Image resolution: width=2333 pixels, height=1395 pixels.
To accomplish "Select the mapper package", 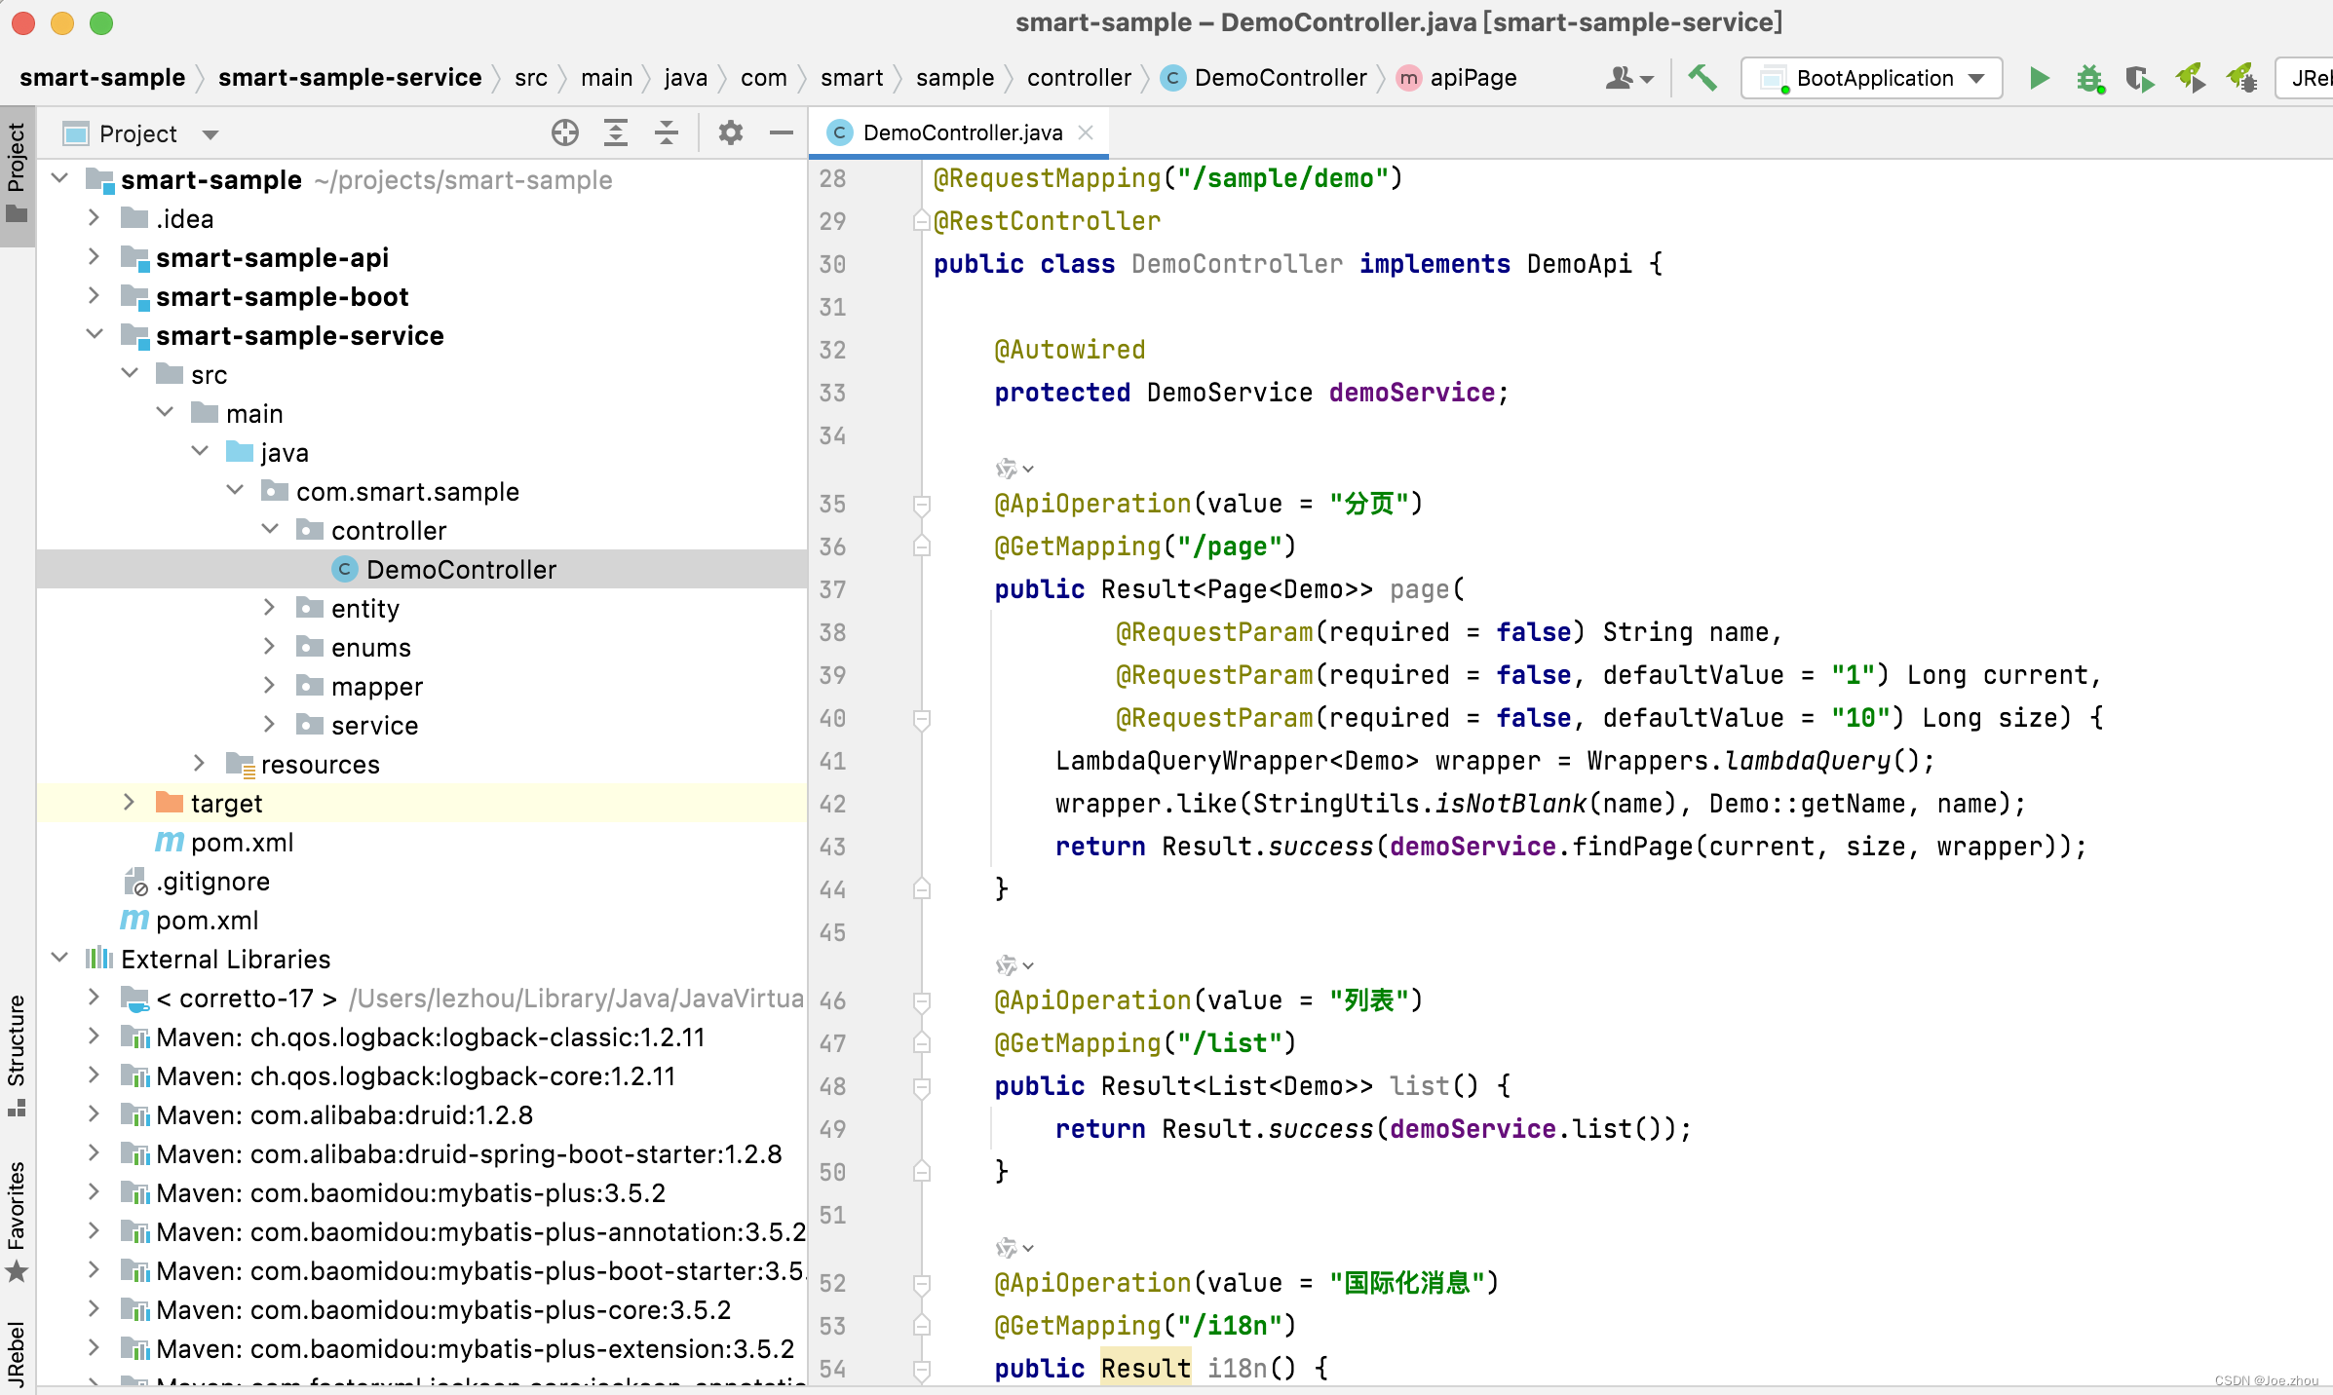I will [376, 686].
